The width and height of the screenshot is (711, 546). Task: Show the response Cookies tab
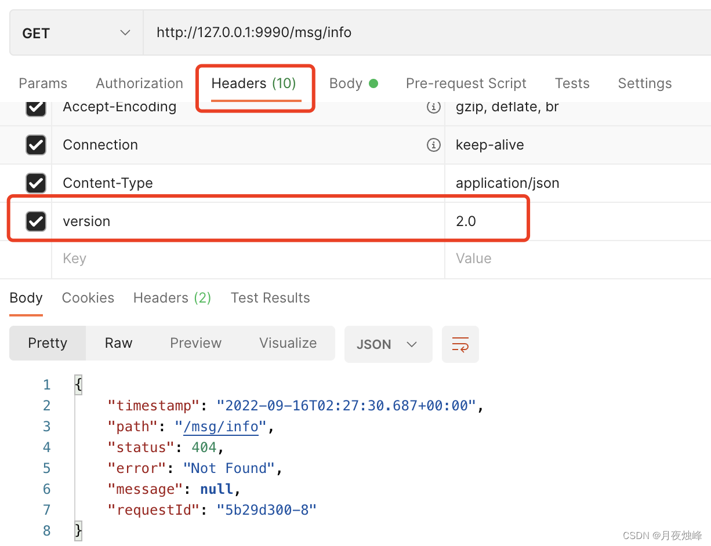point(88,298)
